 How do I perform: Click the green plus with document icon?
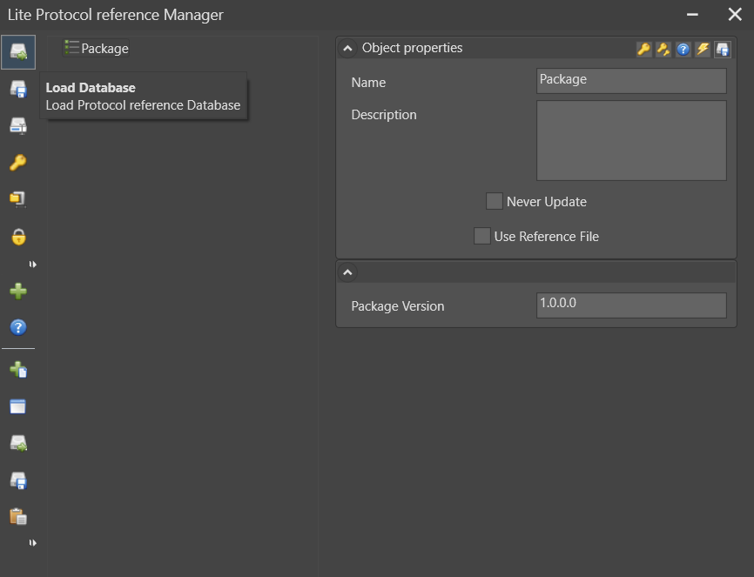pos(18,370)
